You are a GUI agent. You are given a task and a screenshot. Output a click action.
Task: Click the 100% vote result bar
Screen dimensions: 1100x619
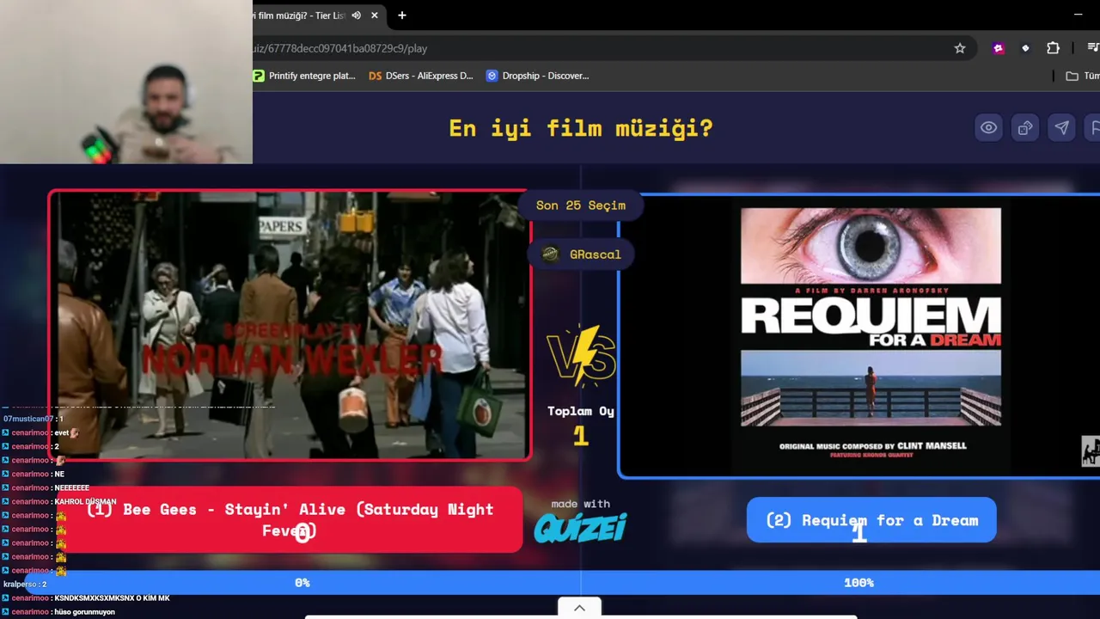(840, 582)
